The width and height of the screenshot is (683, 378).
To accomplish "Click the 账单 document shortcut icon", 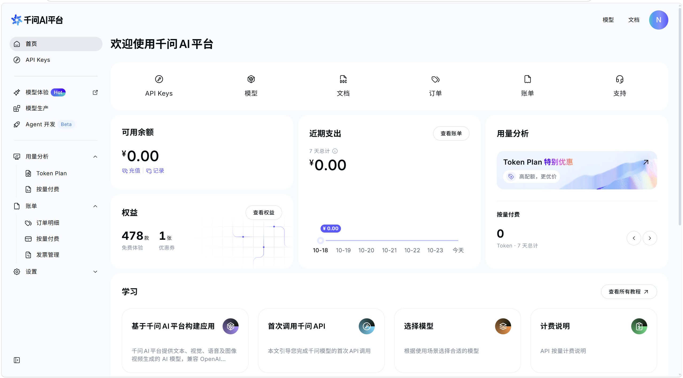I will (527, 79).
